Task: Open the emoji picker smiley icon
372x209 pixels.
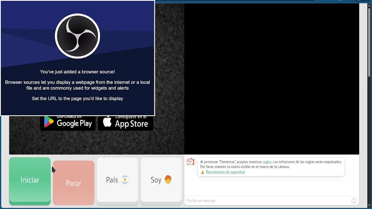Action: coord(354,201)
